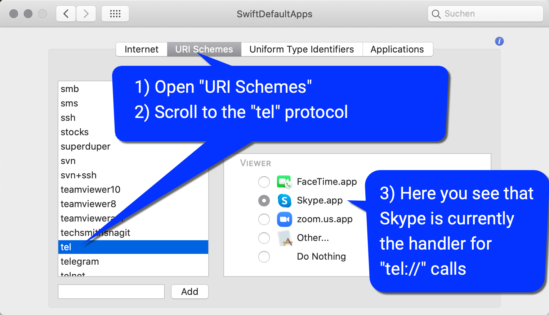Select the Skype.app radio button

264,201
